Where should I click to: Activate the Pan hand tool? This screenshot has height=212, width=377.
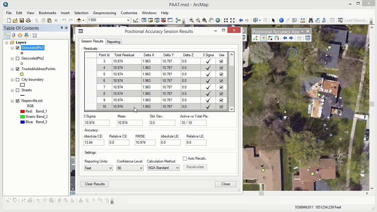[211, 20]
